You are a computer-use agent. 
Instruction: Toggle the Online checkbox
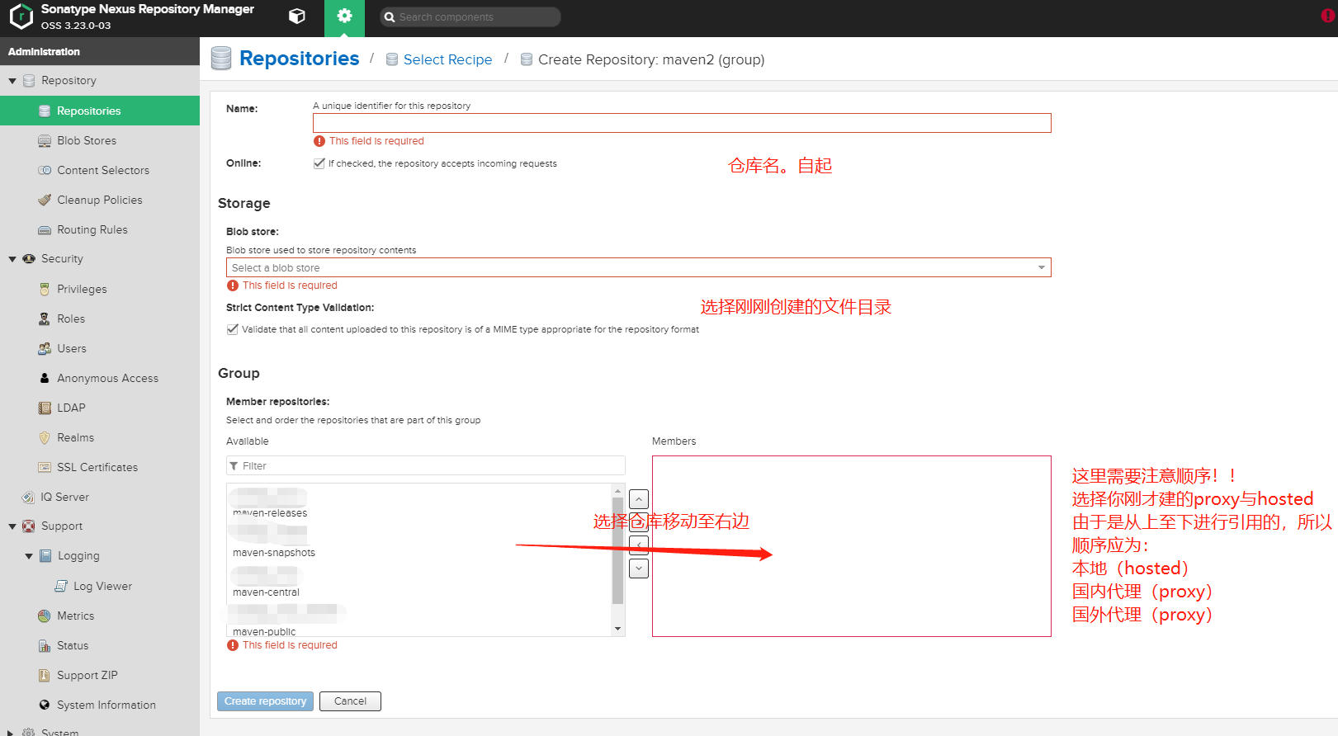click(x=319, y=163)
